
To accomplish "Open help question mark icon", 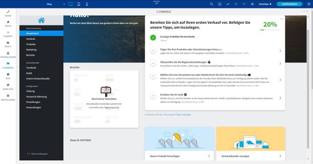I will (x=309, y=4).
